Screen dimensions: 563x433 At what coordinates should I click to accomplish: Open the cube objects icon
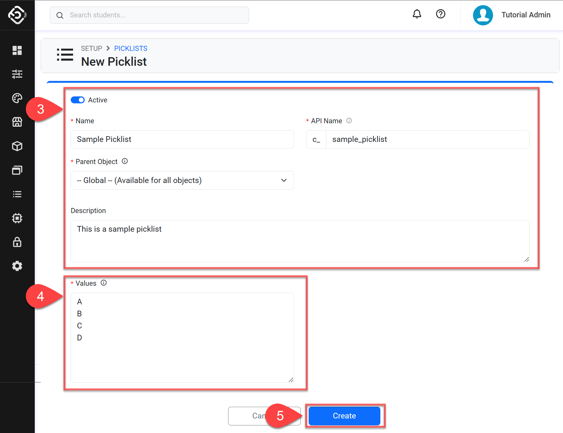click(x=17, y=146)
